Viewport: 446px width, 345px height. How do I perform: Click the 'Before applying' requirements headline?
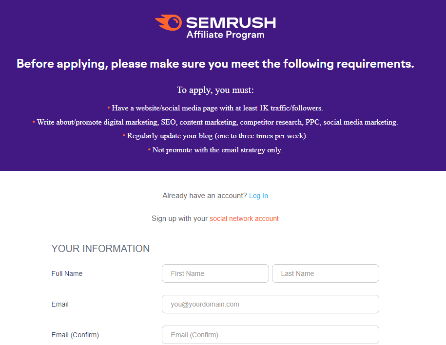[x=215, y=64]
